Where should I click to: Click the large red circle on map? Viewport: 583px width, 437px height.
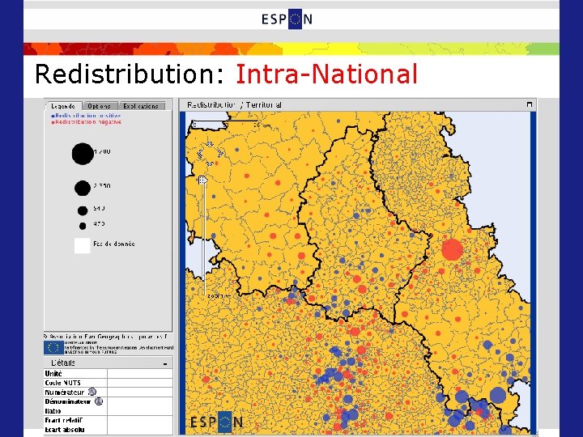pyautogui.click(x=453, y=249)
